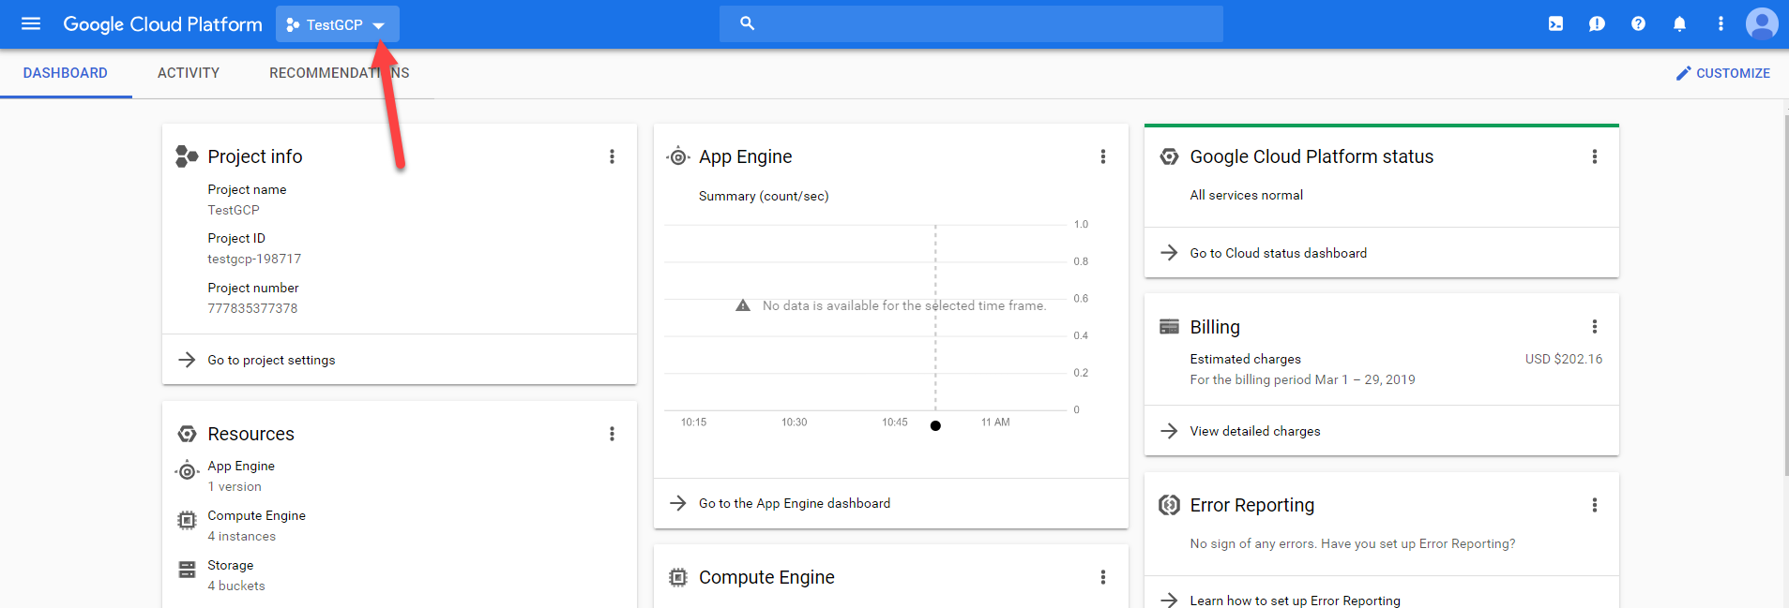The image size is (1789, 608).
Task: Open the TestGCP project selector dropdown
Action: pos(337,24)
